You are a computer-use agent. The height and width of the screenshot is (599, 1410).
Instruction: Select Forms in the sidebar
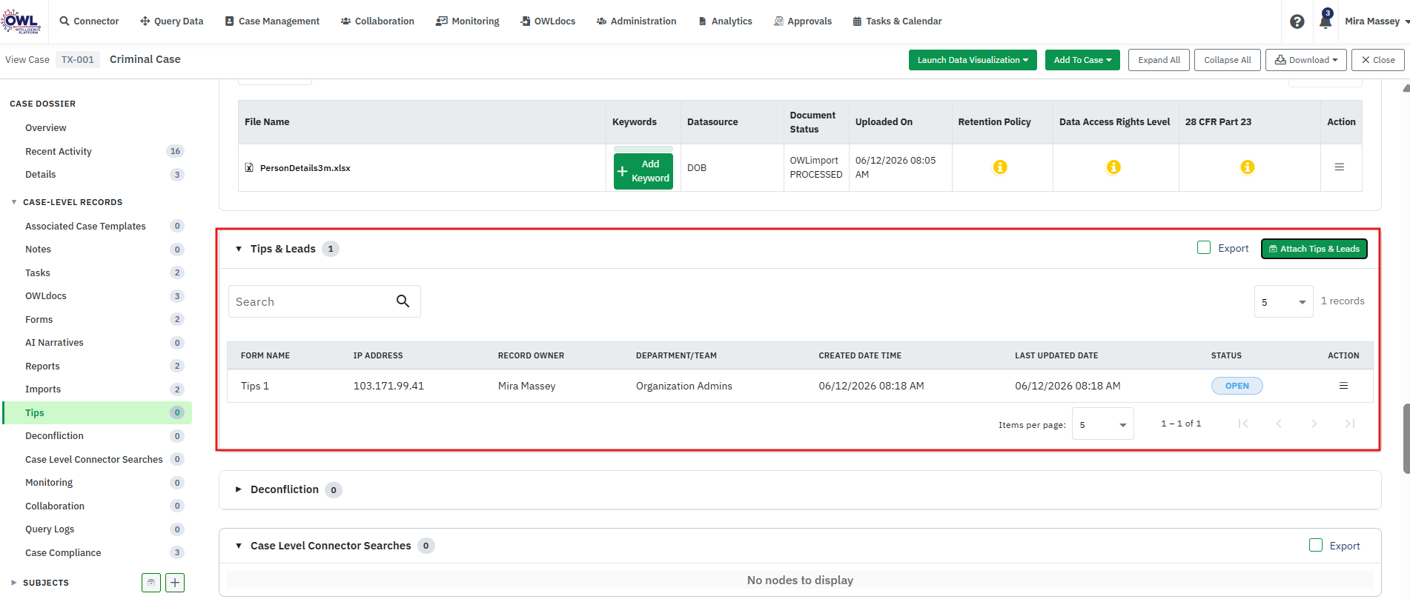[39, 320]
